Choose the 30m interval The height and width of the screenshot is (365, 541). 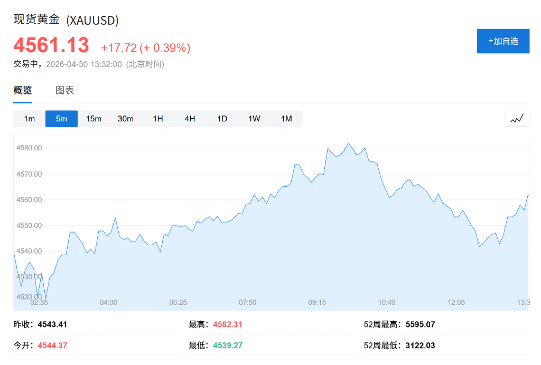click(126, 119)
